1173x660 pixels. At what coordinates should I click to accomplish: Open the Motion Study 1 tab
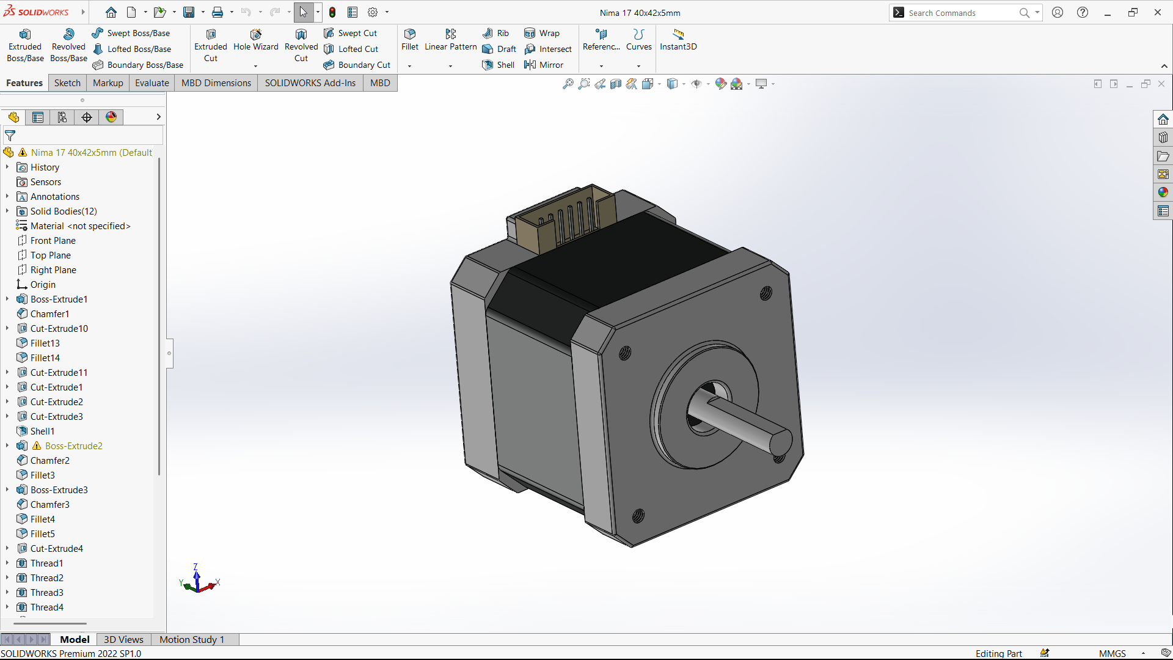pyautogui.click(x=192, y=639)
